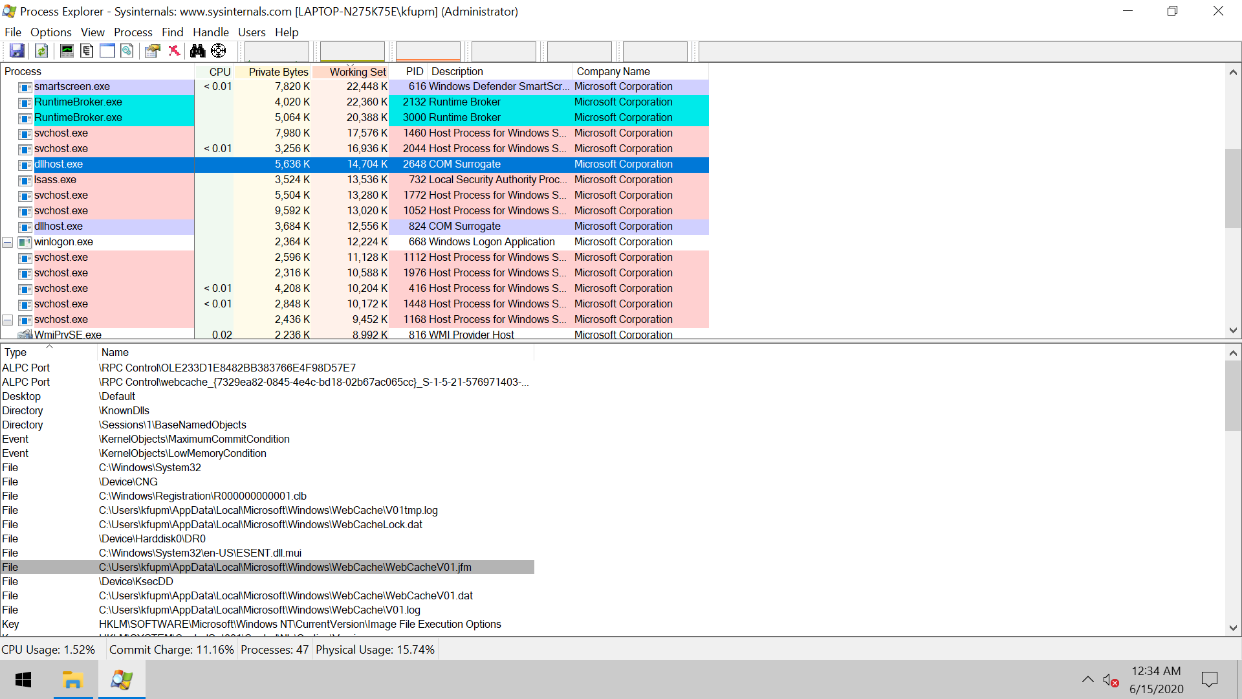Sort handles by the Name column header
The width and height of the screenshot is (1242, 699).
(316, 352)
